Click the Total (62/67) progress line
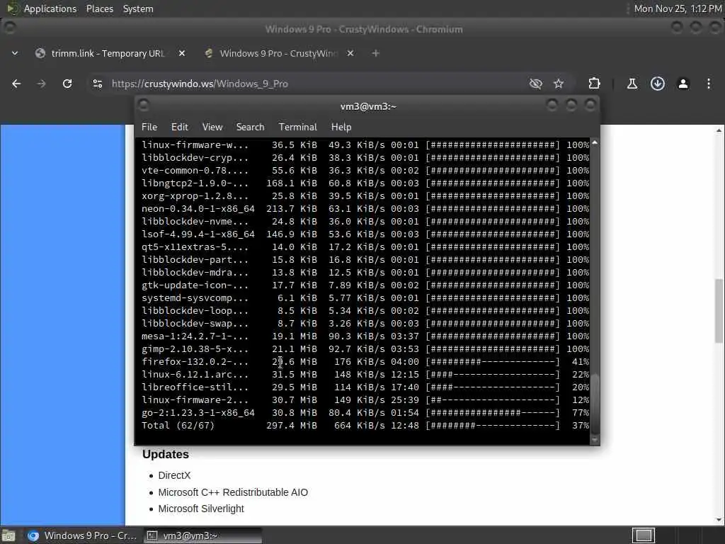This screenshot has width=725, height=544. click(x=365, y=426)
